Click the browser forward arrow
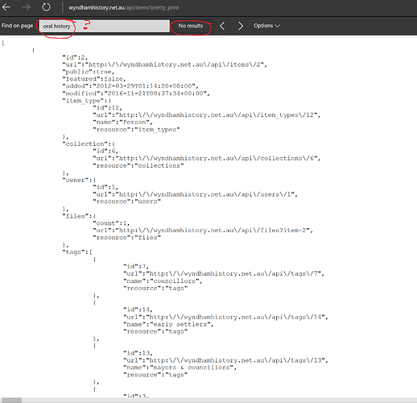The image size is (417, 403). coord(26,7)
